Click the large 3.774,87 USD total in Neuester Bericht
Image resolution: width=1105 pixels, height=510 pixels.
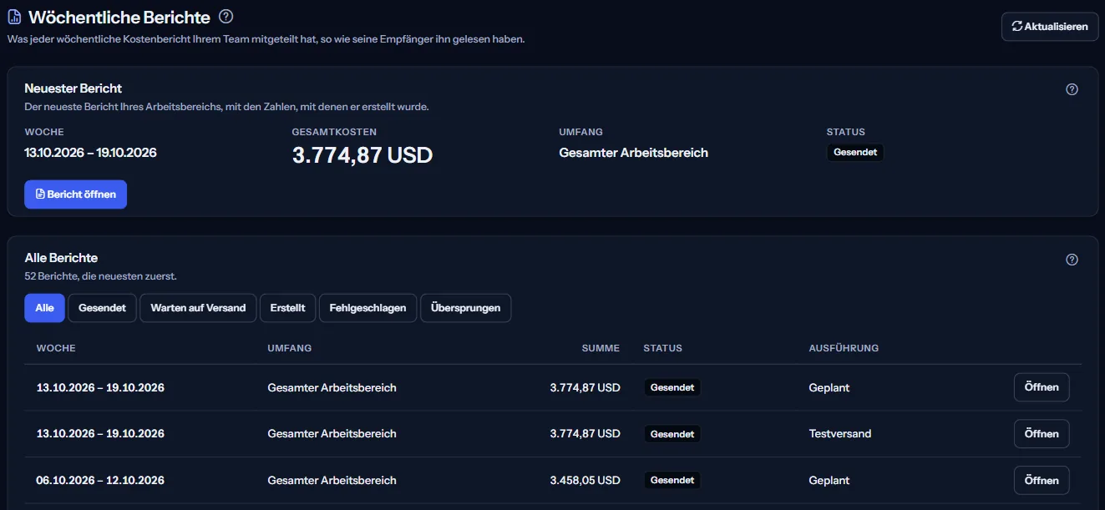362,155
